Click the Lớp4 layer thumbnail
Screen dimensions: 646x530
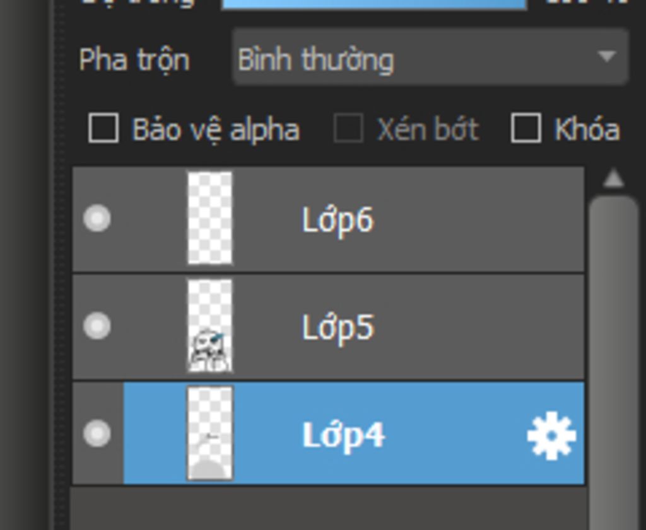(210, 434)
